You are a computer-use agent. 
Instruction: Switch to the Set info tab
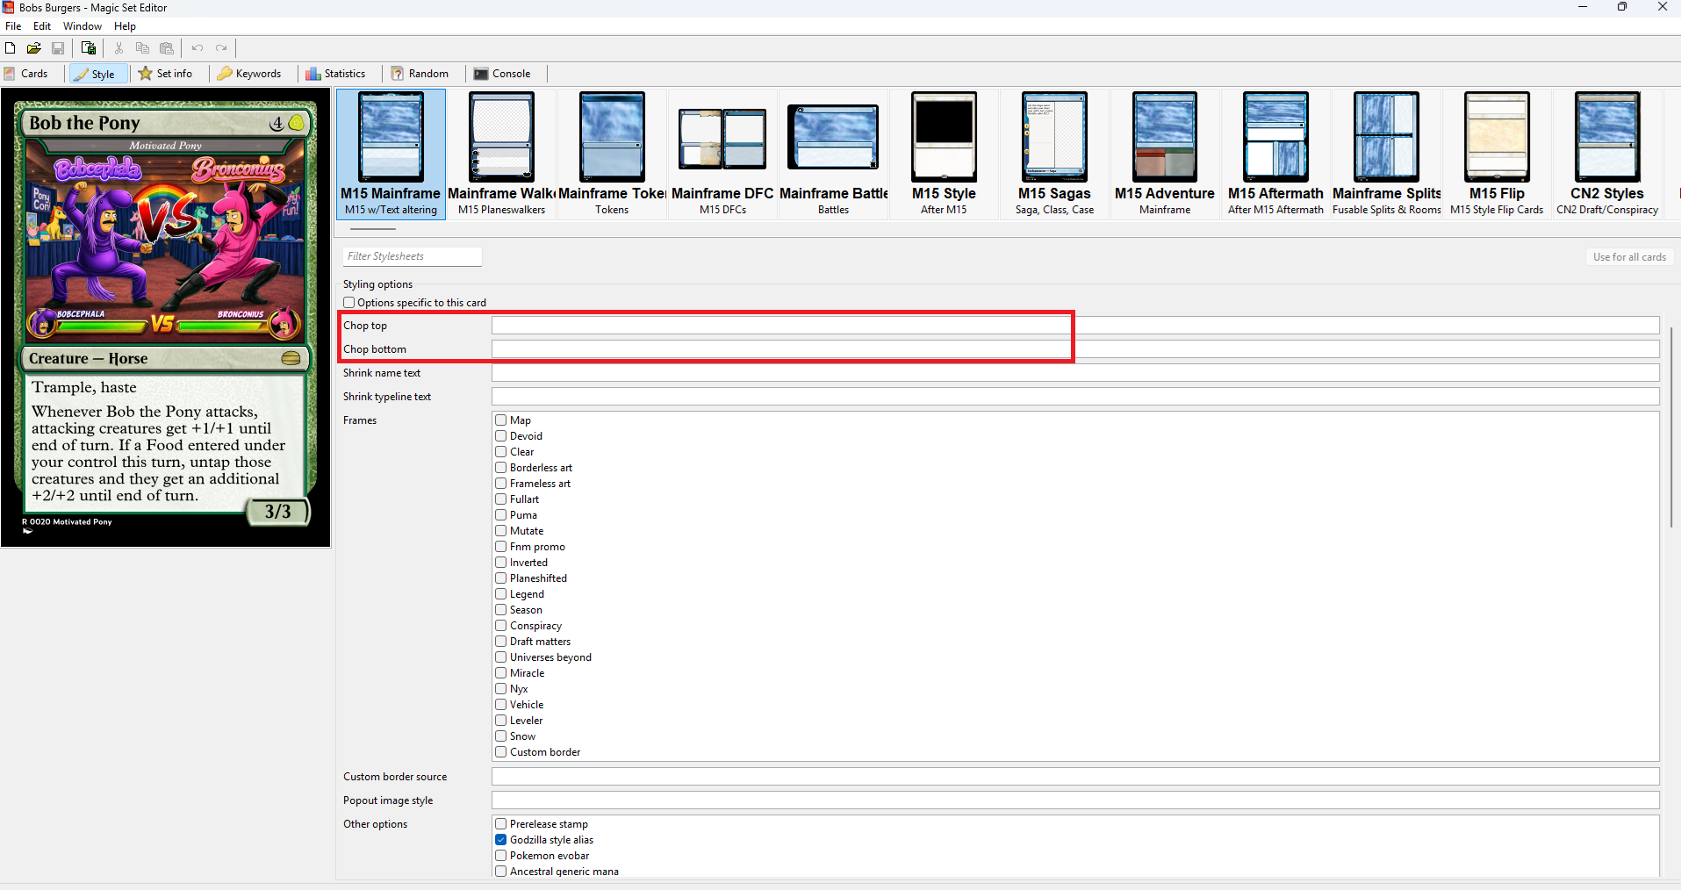point(166,74)
